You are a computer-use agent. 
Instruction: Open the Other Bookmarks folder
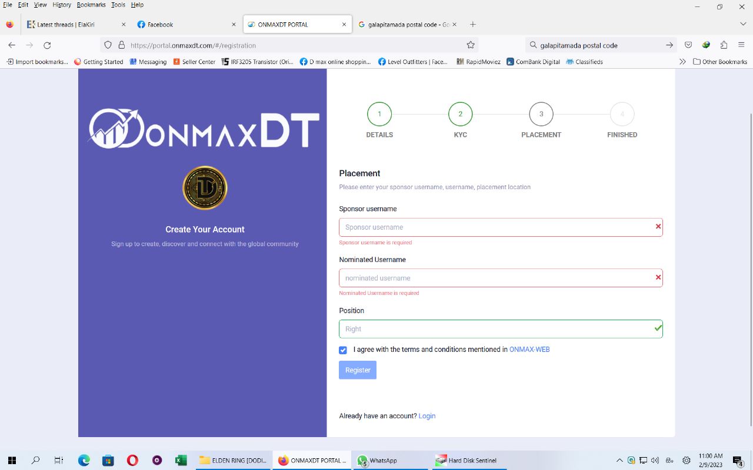[720, 62]
